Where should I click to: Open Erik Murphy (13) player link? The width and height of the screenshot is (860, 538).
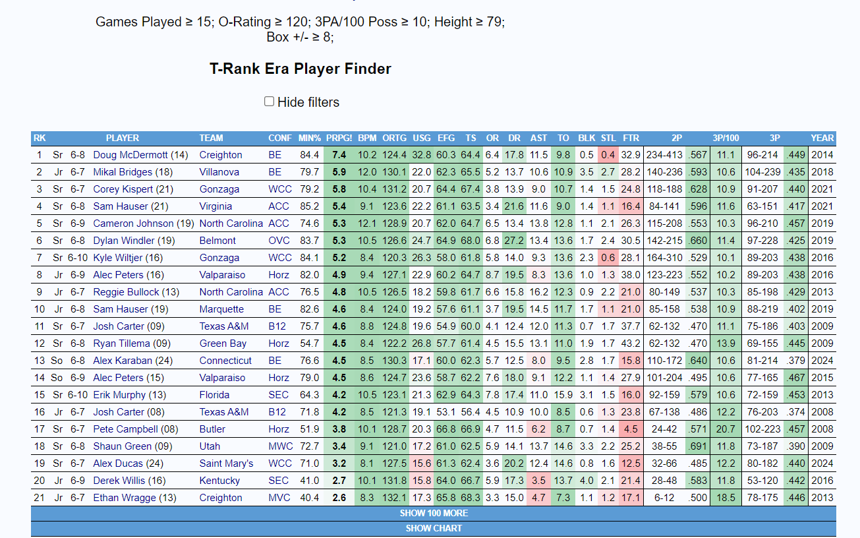130,395
